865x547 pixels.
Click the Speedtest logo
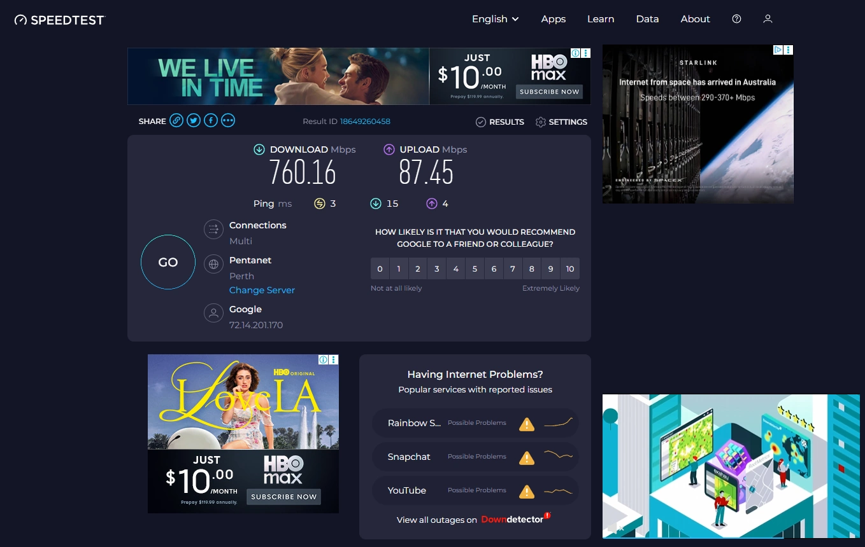pyautogui.click(x=59, y=20)
